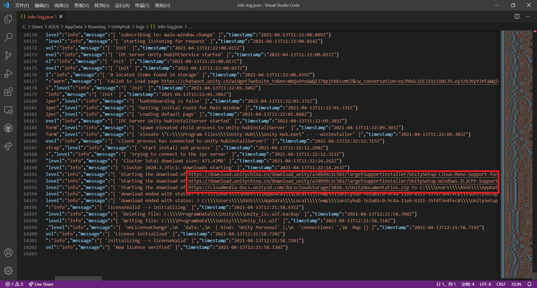Open the Accounts menu icon
This screenshot has width=537, height=288.
point(8,252)
